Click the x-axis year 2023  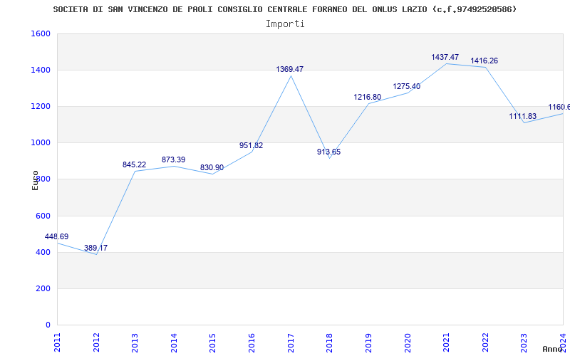coord(524,342)
